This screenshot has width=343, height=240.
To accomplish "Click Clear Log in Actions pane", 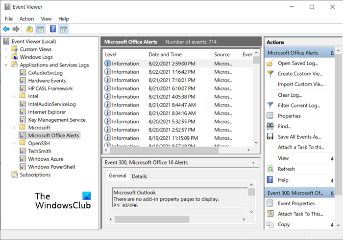I will pos(290,95).
